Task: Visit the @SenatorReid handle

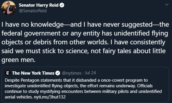Action: click(33, 11)
